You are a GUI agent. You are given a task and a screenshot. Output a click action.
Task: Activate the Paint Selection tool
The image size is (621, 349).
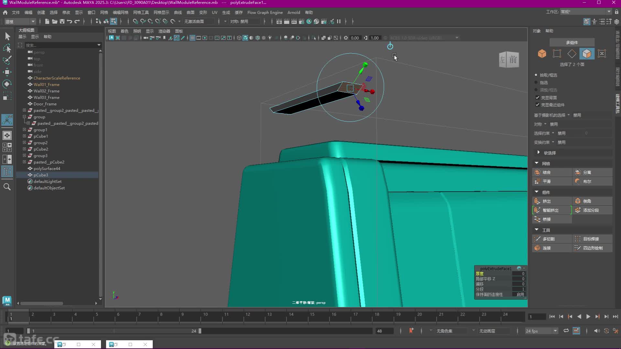click(x=7, y=60)
